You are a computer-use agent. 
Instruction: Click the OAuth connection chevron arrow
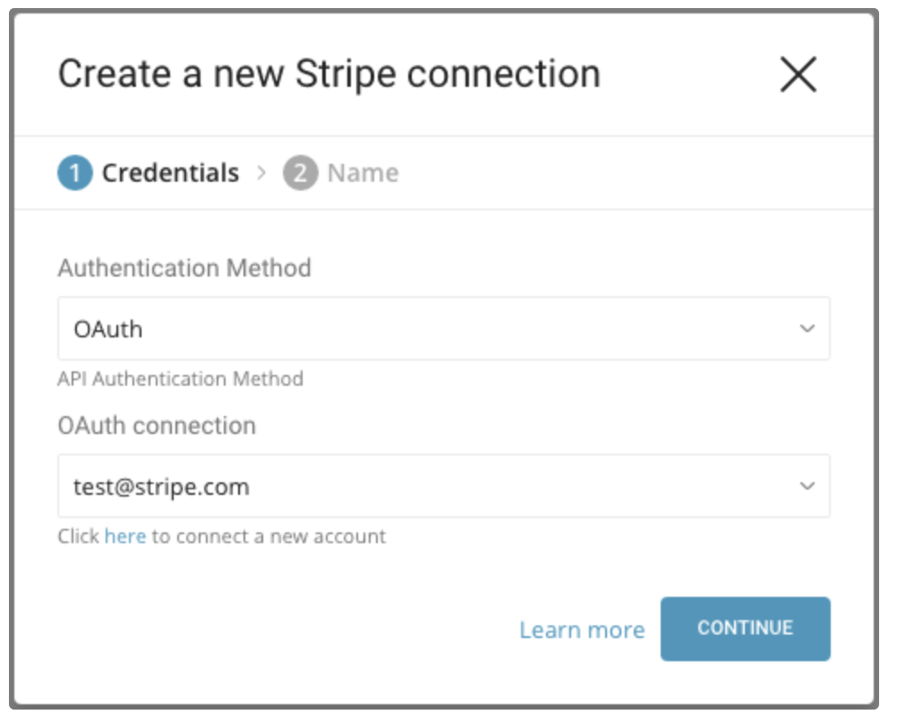807,486
